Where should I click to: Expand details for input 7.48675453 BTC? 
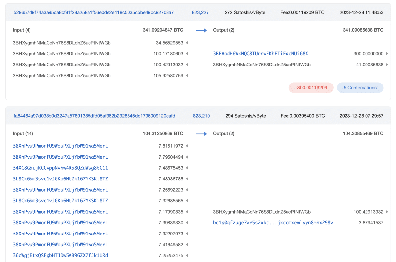[x=187, y=168]
